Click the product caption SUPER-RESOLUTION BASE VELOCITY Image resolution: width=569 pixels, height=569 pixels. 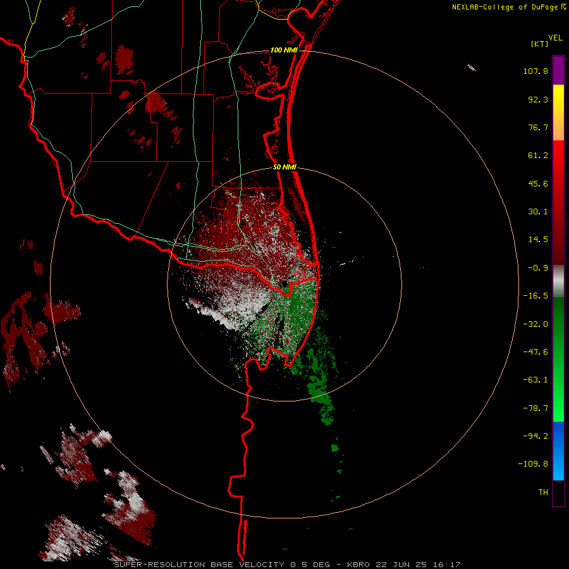pos(199,565)
